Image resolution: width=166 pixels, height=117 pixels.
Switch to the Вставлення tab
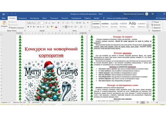click(23, 18)
